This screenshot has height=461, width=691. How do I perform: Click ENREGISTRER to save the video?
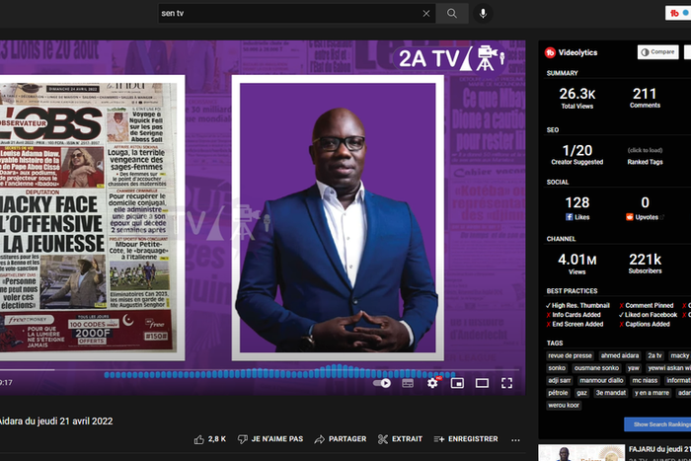pos(466,439)
